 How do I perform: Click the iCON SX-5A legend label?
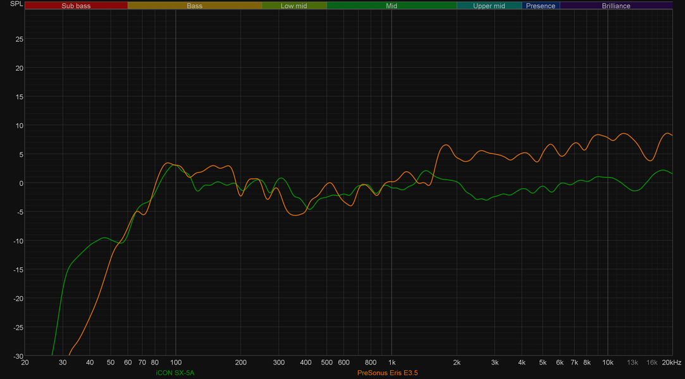pyautogui.click(x=175, y=373)
